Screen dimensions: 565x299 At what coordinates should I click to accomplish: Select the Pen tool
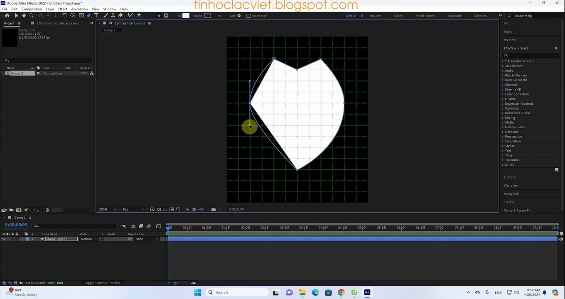click(x=89, y=15)
